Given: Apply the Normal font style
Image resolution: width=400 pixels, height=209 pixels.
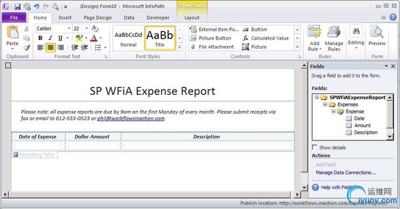Looking at the screenshot, I should pyautogui.click(x=129, y=38).
